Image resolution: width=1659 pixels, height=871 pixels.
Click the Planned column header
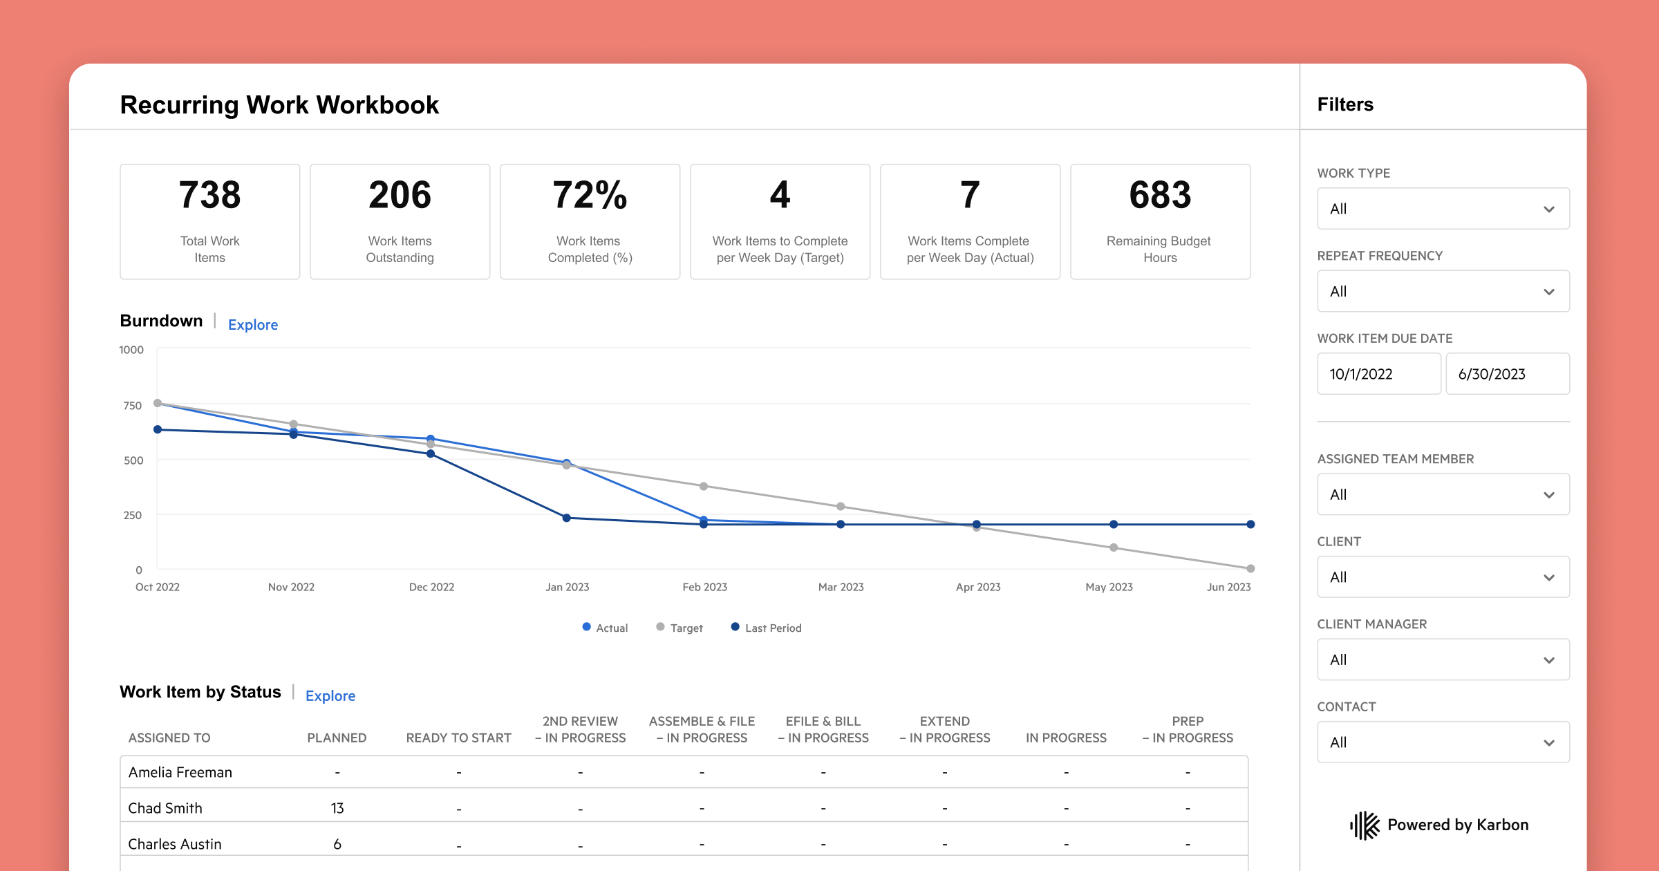pos(337,738)
